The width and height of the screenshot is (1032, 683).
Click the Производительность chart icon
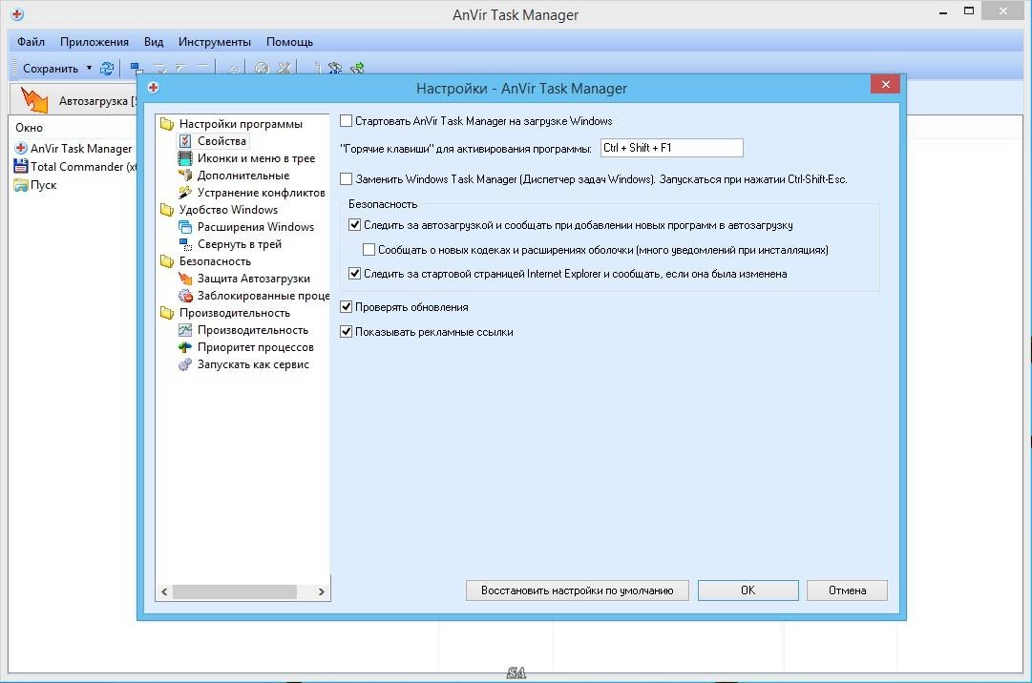(185, 330)
